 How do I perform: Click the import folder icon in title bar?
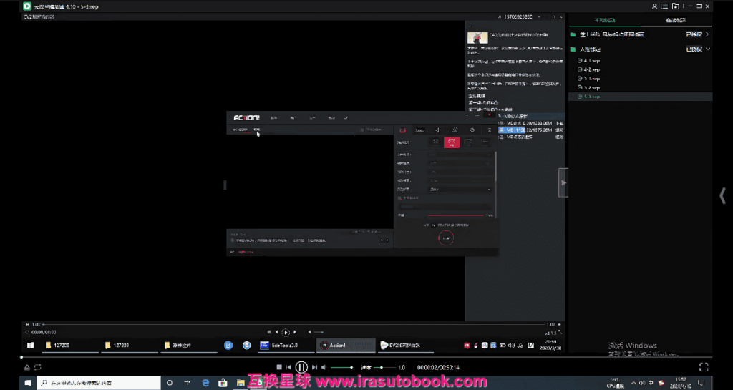coord(676,6)
